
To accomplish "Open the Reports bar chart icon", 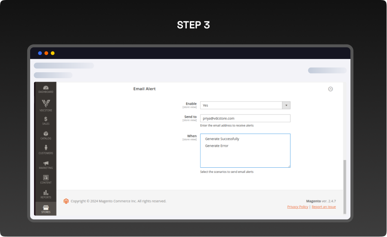I will (46, 194).
